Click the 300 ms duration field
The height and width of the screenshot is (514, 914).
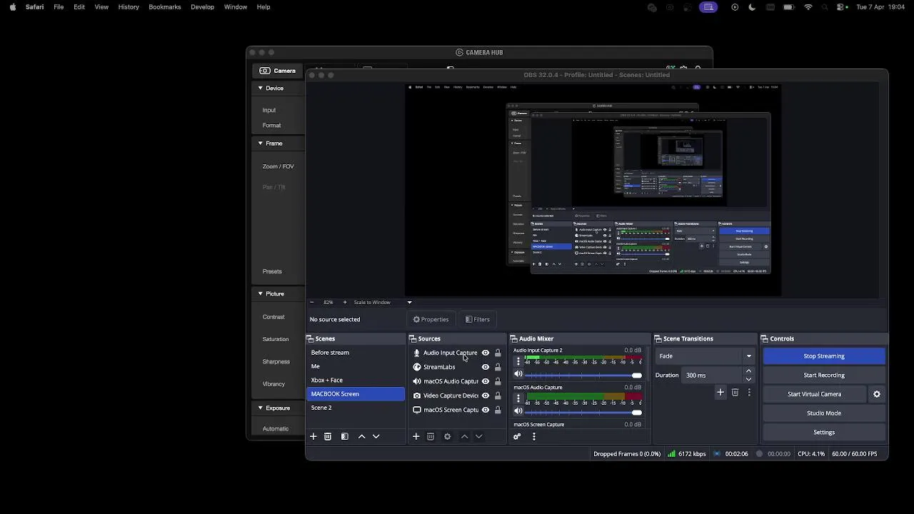pyautogui.click(x=712, y=375)
